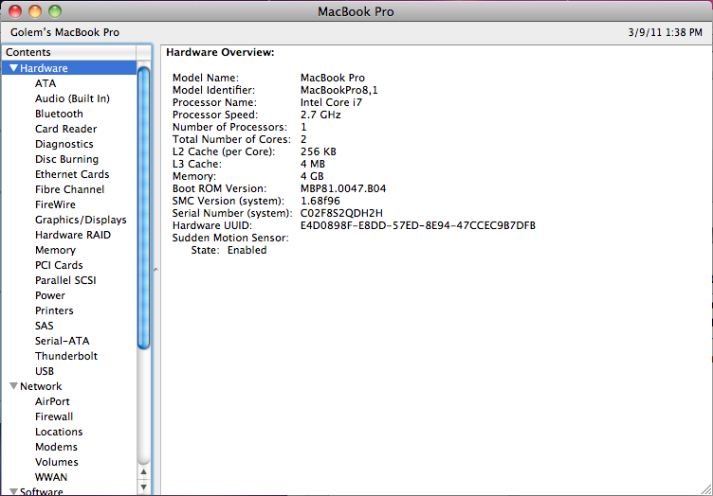
Task: Select Modems entry
Action: pyautogui.click(x=56, y=447)
